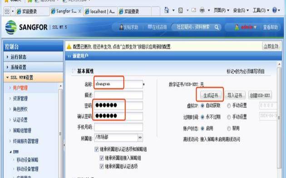Click the browser Help question icon
Viewport: 286px width, 178px height.
click(274, 10)
